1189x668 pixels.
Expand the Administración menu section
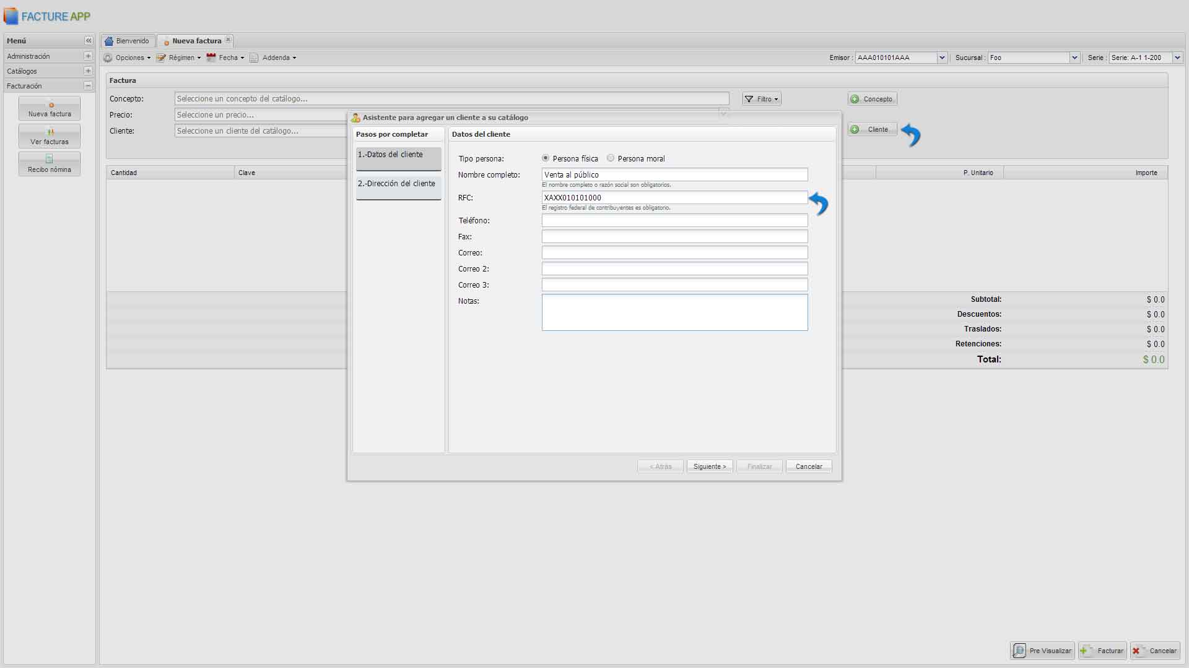coord(88,56)
